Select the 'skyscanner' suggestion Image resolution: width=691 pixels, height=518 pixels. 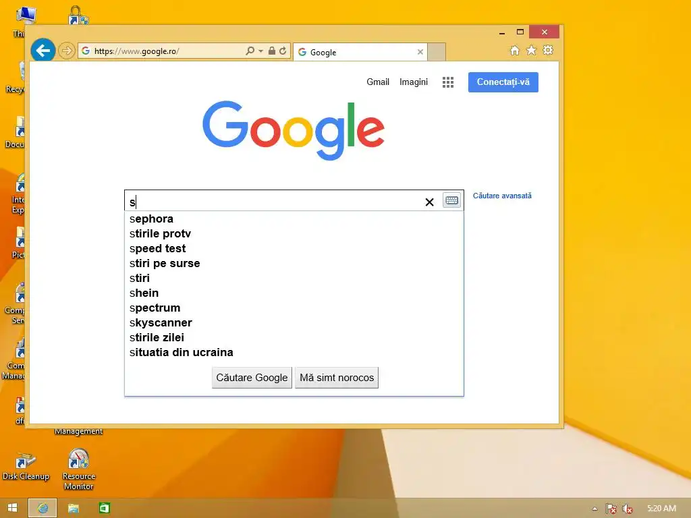click(x=294, y=322)
